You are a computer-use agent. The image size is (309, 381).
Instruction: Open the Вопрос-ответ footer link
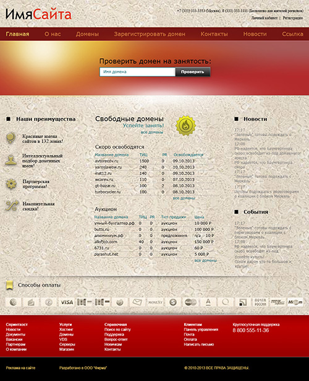click(x=116, y=339)
